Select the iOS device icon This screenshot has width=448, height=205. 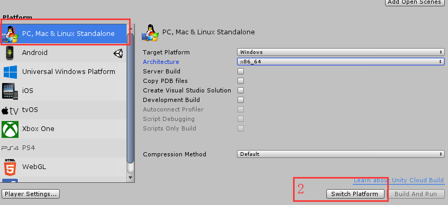pyautogui.click(x=10, y=91)
